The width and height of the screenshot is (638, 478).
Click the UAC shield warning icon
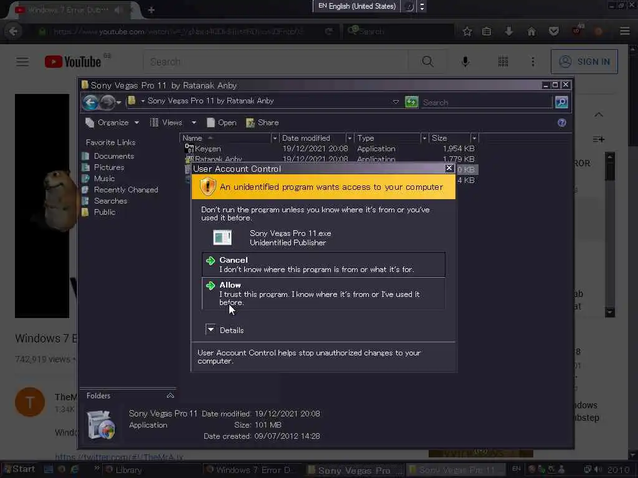tap(207, 187)
